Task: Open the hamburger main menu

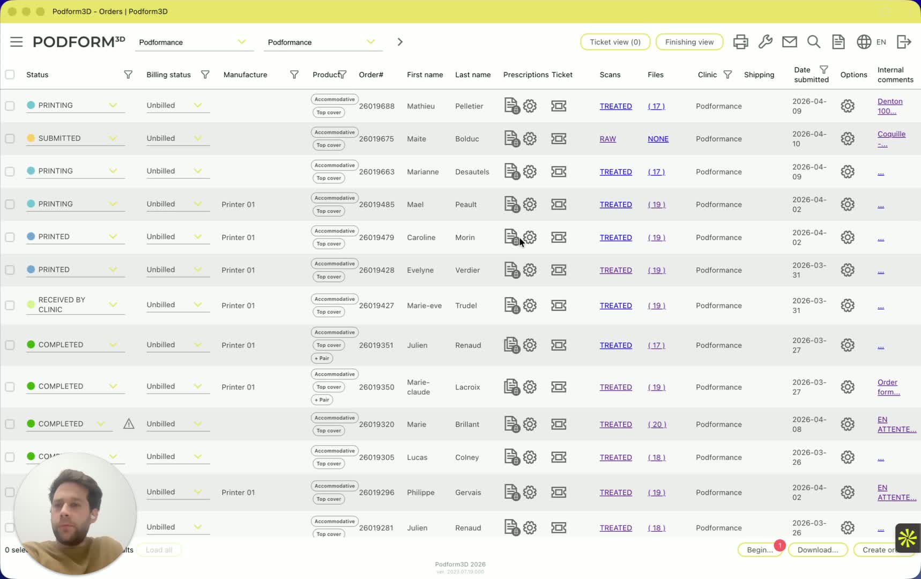Action: click(x=16, y=42)
